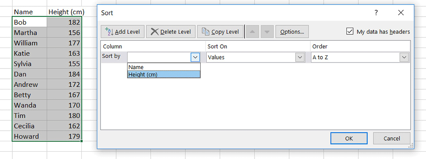
Task: Click the OK button
Action: [349, 138]
